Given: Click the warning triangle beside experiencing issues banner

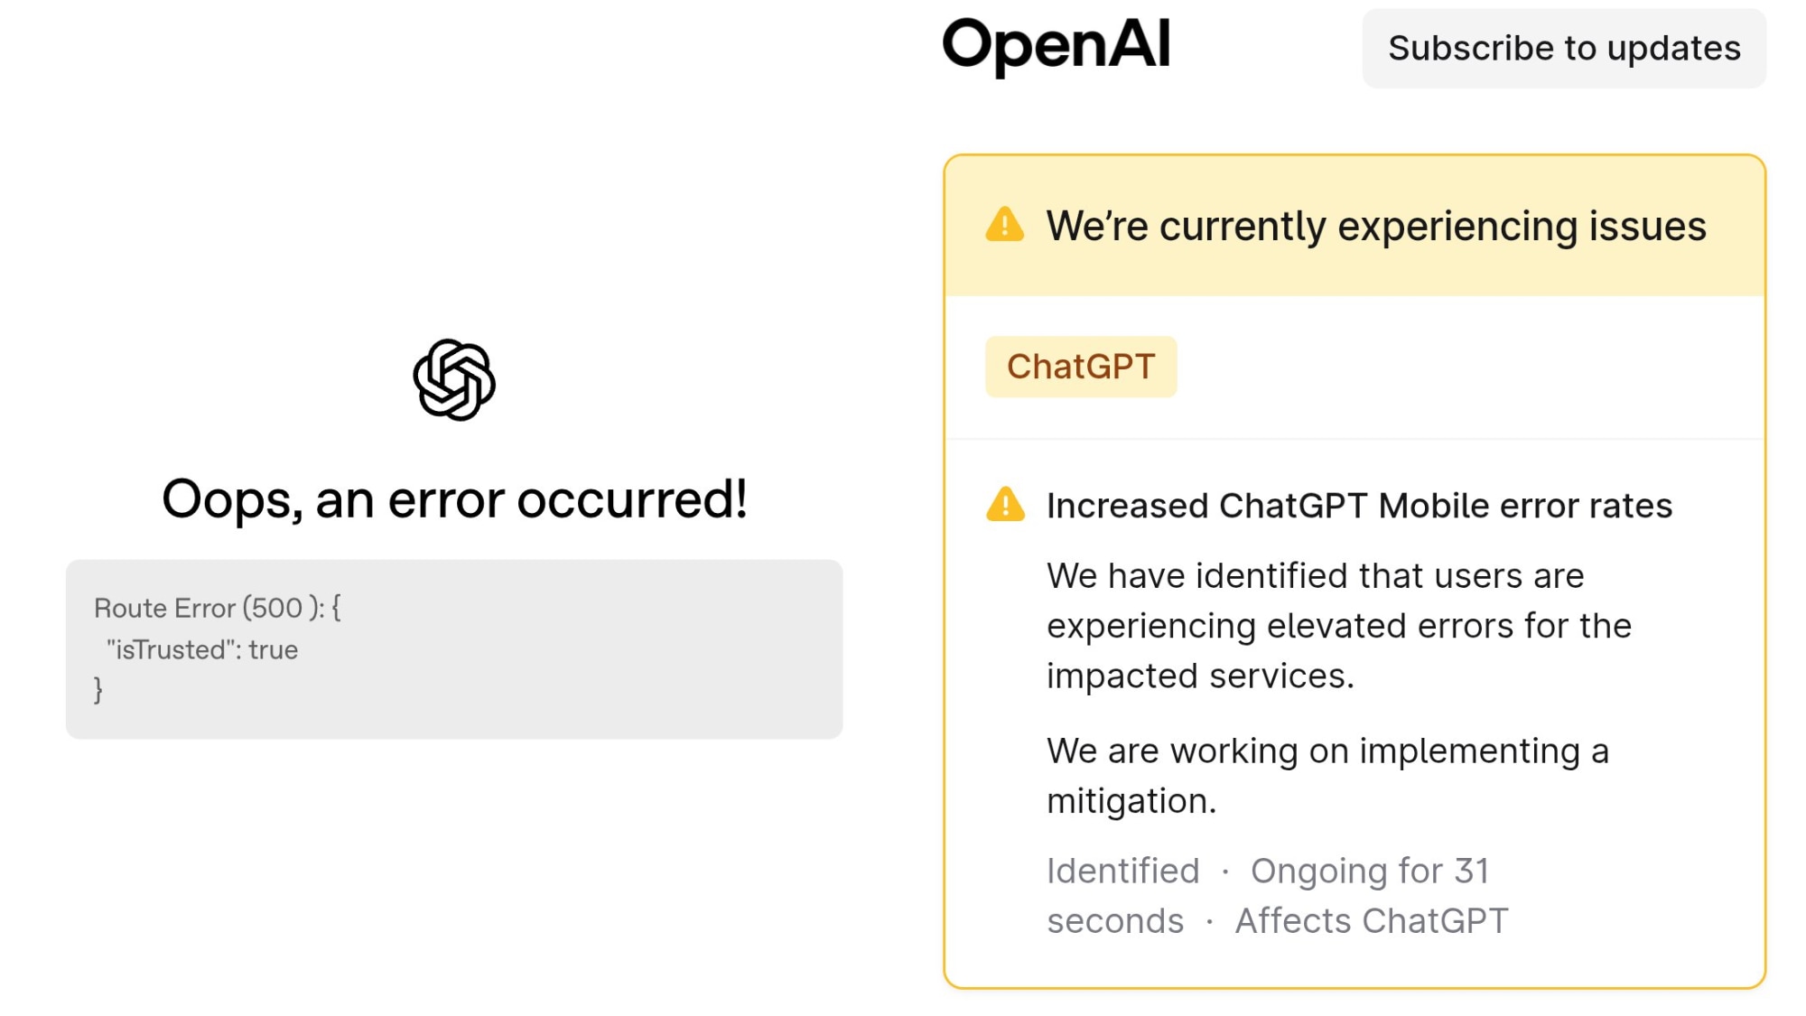Looking at the screenshot, I should click(1004, 225).
